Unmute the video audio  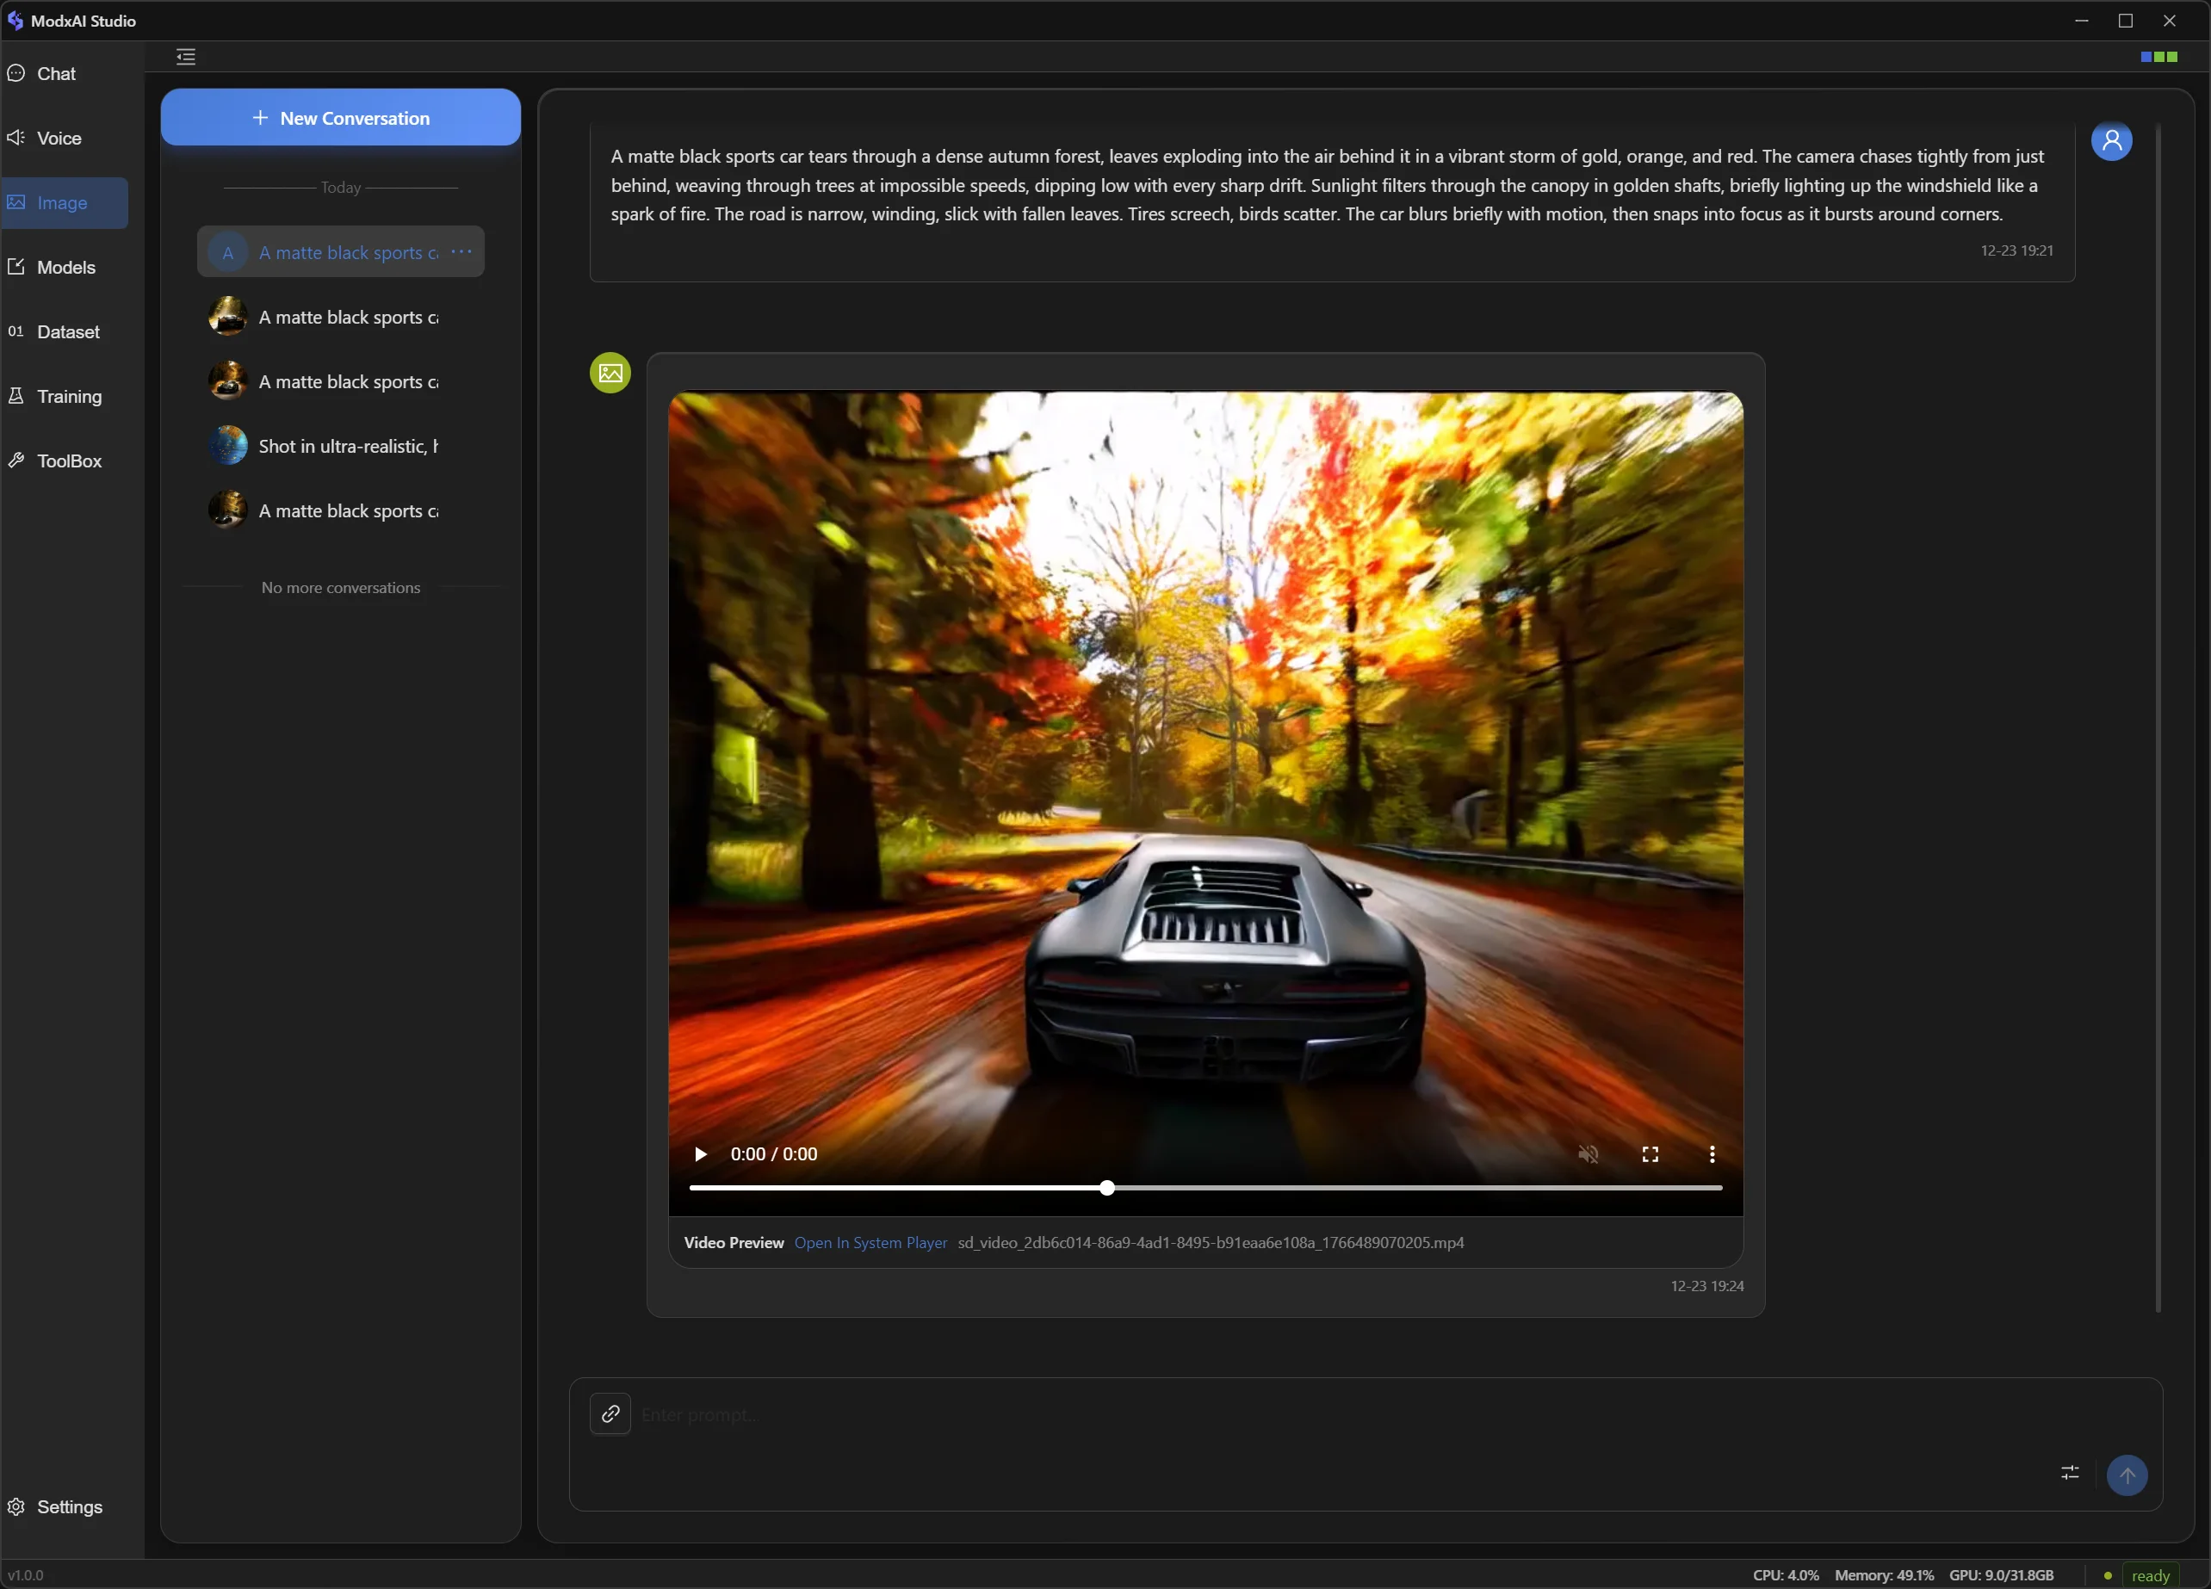click(1588, 1155)
